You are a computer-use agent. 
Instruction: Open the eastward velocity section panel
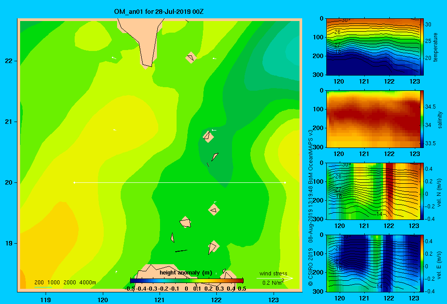pos(373,263)
